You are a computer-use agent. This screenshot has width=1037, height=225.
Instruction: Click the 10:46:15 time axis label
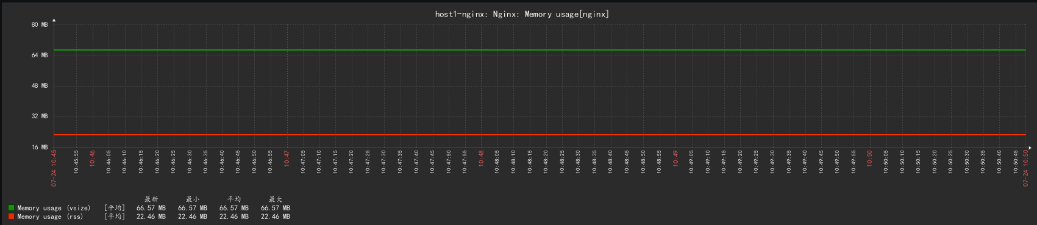point(141,162)
